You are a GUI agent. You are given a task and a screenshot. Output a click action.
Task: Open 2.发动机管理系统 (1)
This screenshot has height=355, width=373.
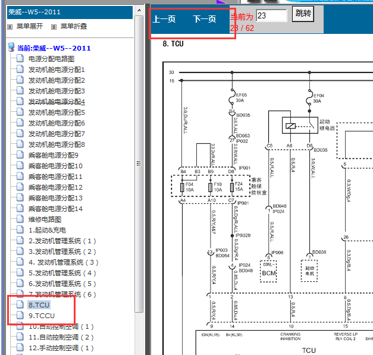pos(62,241)
